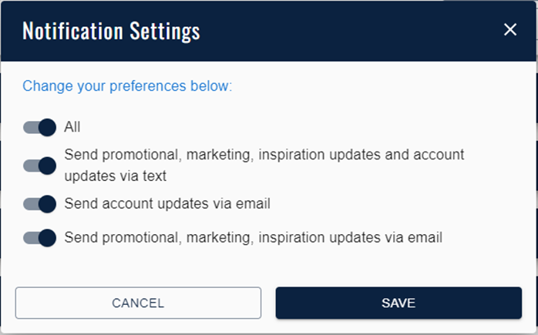Click 'Send account updates via email' label

(167, 204)
